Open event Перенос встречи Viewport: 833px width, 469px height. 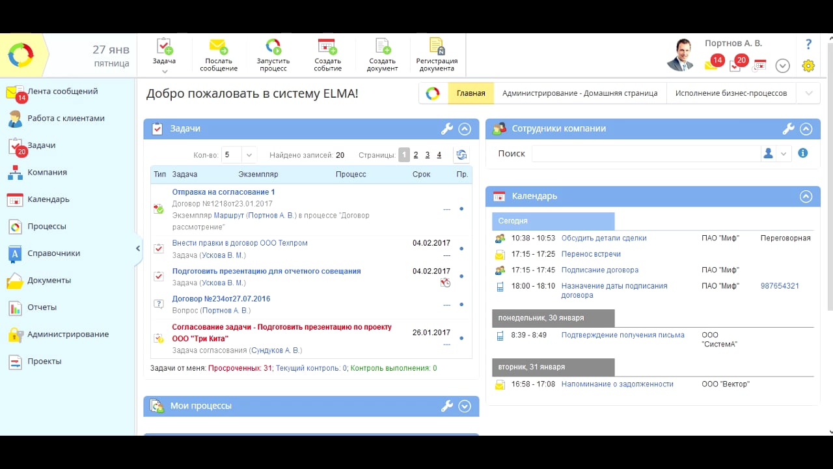pyautogui.click(x=591, y=254)
